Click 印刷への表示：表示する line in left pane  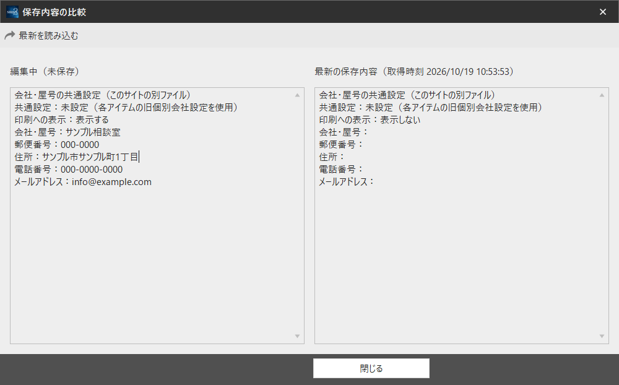tap(61, 119)
